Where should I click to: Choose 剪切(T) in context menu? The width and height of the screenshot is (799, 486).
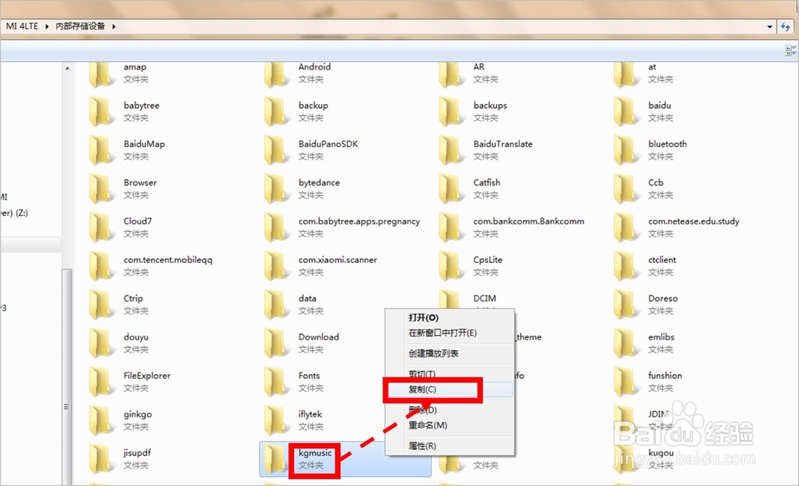[449, 374]
